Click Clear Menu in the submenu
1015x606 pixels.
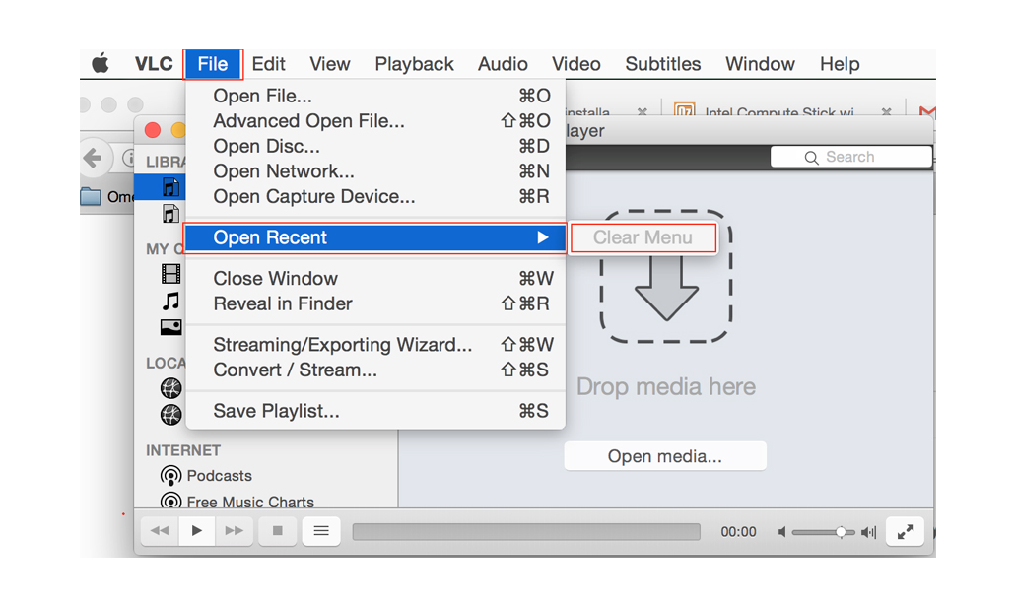pos(643,237)
